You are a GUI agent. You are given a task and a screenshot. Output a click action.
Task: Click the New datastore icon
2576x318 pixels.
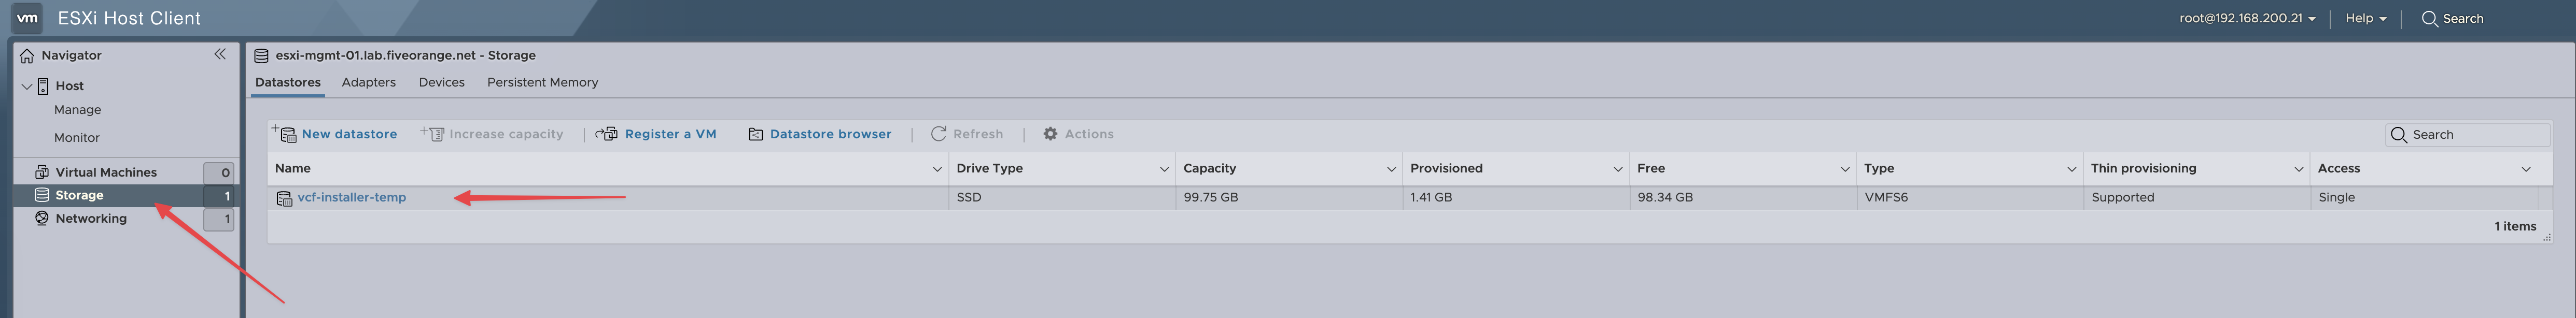[285, 134]
